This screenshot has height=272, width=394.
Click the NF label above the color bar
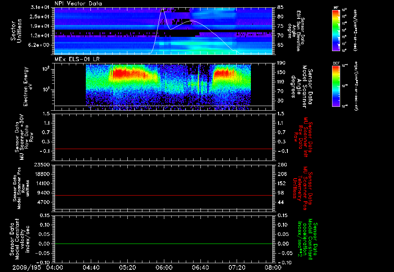tap(336, 8)
